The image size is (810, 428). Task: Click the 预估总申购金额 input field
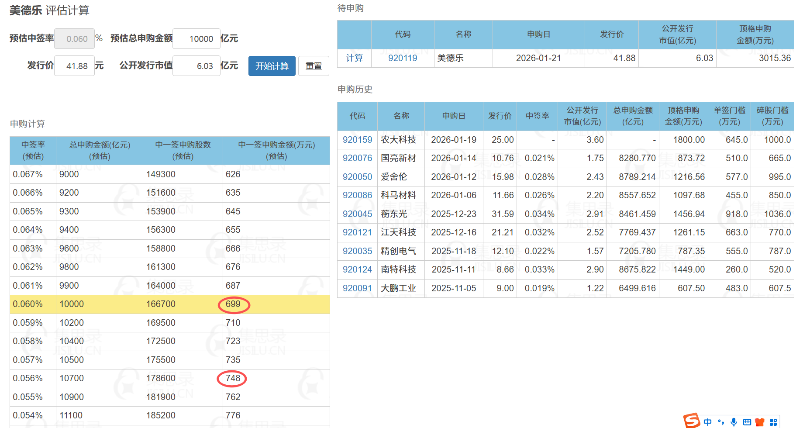tap(196, 39)
